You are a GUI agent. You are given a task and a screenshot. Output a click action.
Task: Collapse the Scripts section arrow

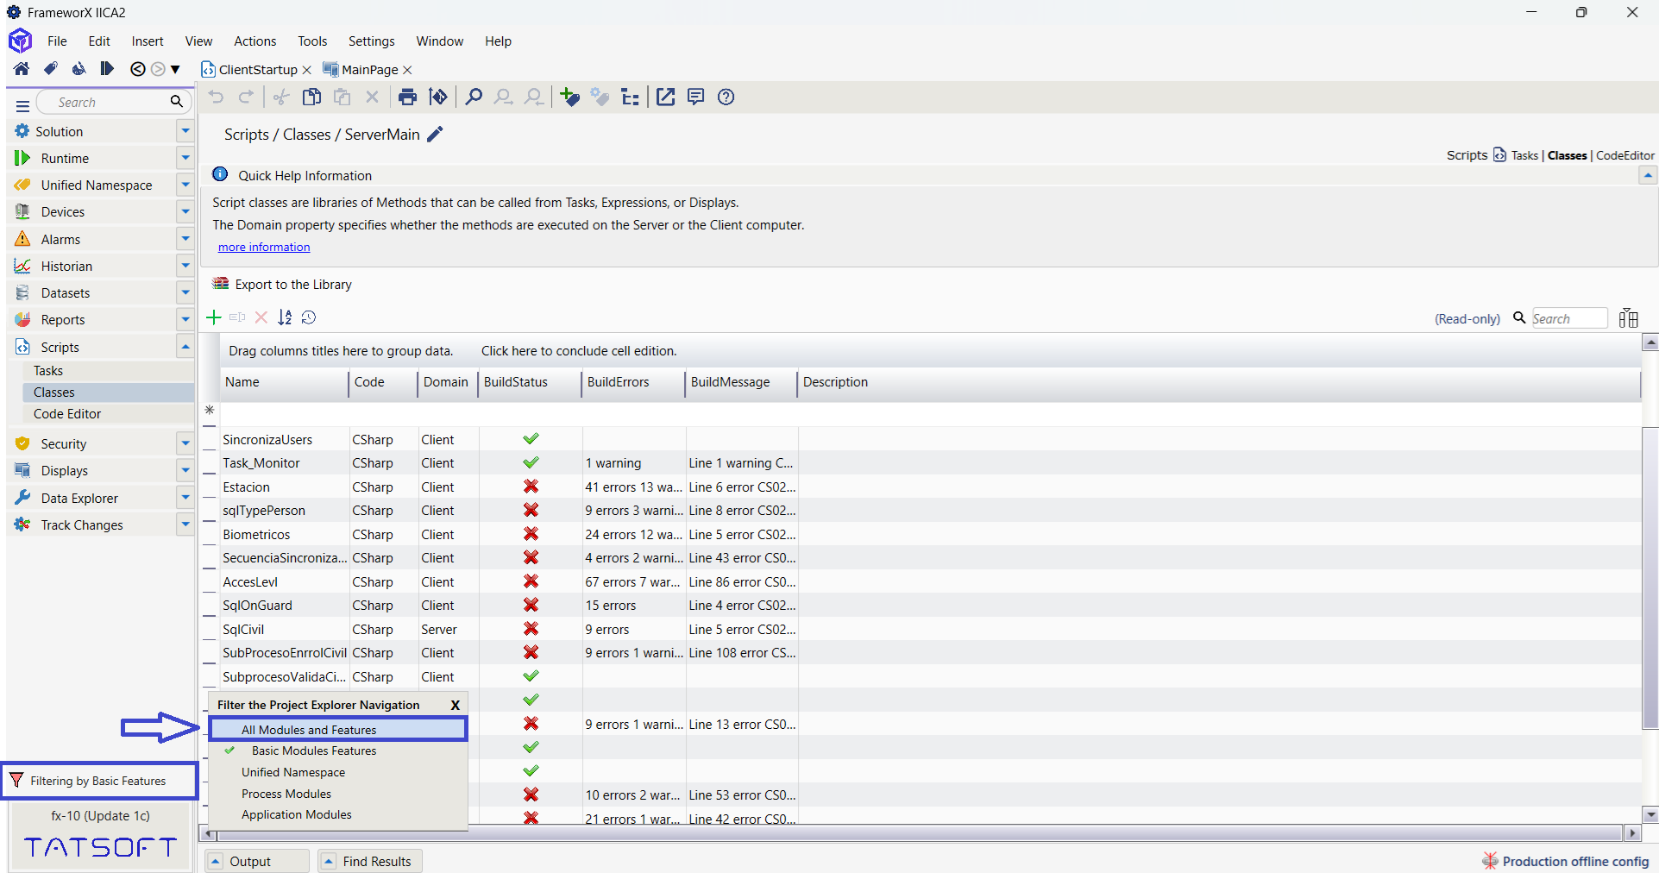click(185, 347)
